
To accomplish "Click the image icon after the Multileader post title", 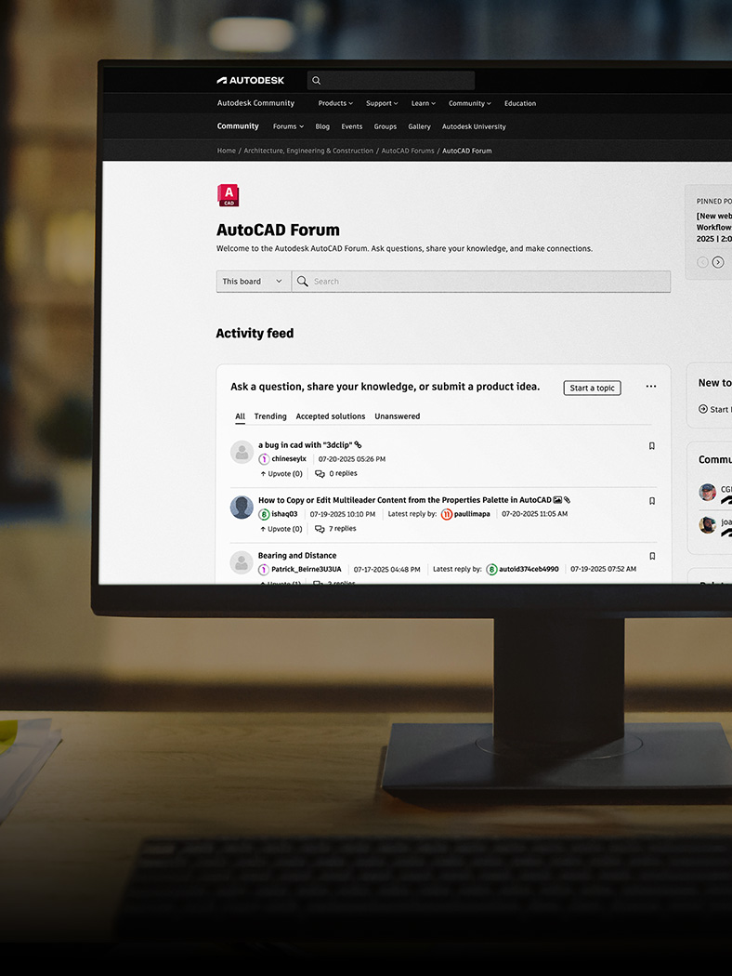I will tap(558, 500).
